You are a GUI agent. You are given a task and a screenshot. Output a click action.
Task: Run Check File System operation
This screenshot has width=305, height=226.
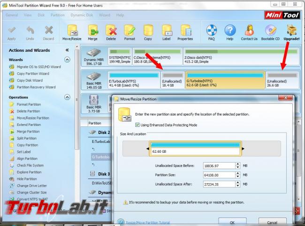click(x=30, y=165)
